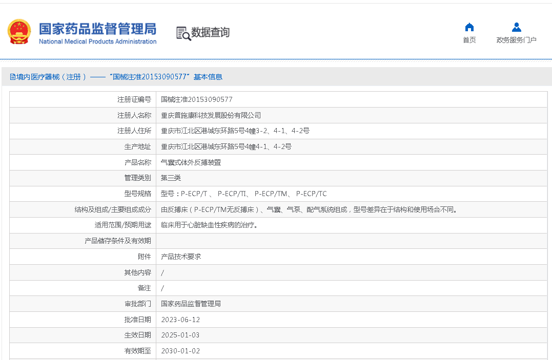
Task: Click the home house icon
Action: coord(469,27)
